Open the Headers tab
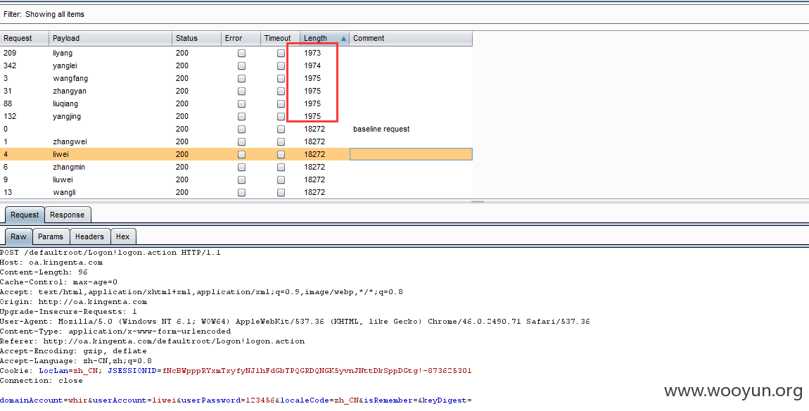Screen dimensions: 809x411 click(90, 236)
